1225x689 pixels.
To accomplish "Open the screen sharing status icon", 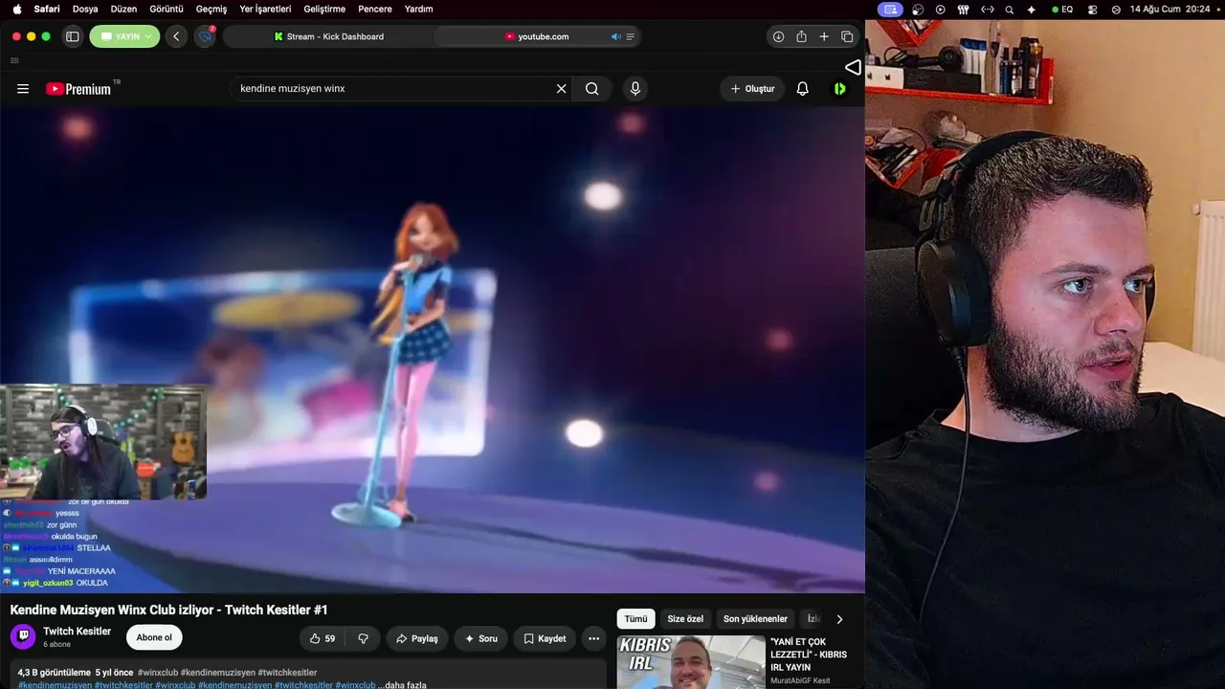I will (891, 9).
